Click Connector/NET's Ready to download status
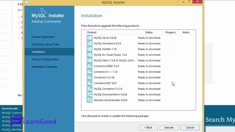Screen dimensions: 235x132 149,83
